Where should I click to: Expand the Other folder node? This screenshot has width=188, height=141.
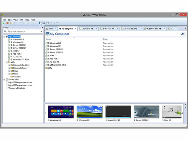click(x=9, y=74)
